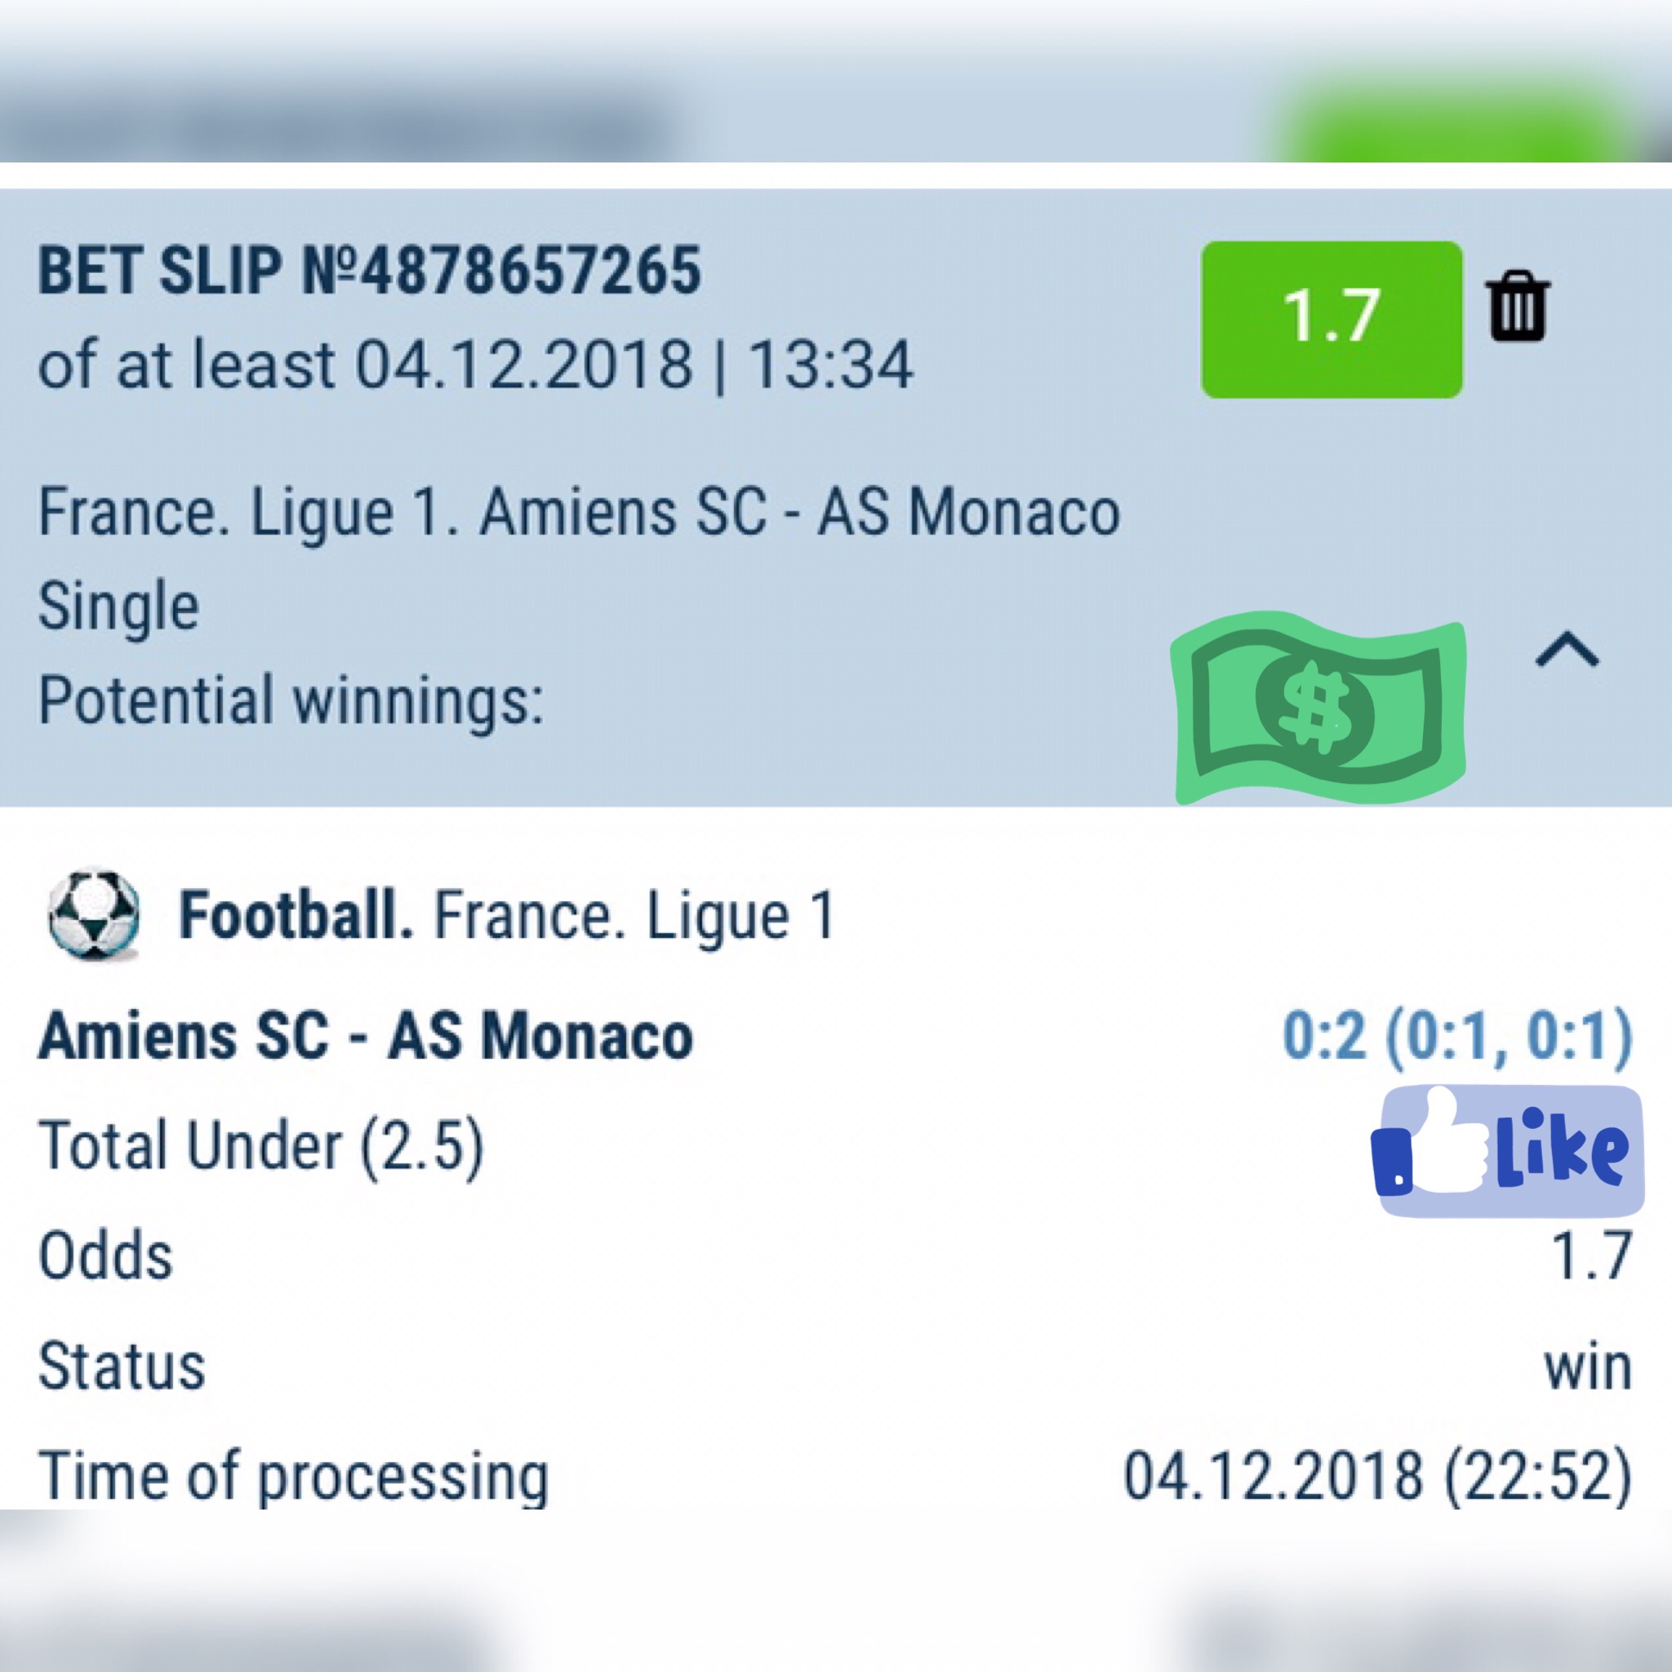1672x1672 pixels.
Task: Click the France Ligue 1 summary line
Action: coord(579,513)
